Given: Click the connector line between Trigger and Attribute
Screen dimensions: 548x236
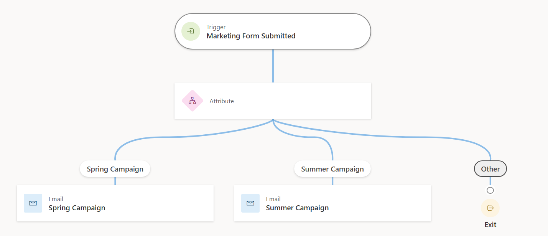Looking at the screenshot, I should [273, 65].
